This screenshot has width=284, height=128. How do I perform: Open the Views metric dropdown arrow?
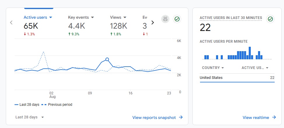coord(125,18)
